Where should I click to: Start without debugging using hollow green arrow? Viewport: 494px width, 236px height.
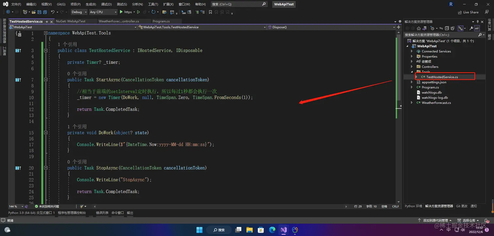pos(139,12)
